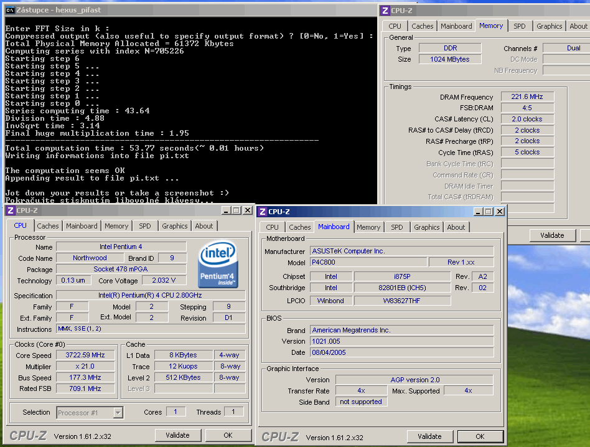Open About tab in the CPU window

pos(204,226)
